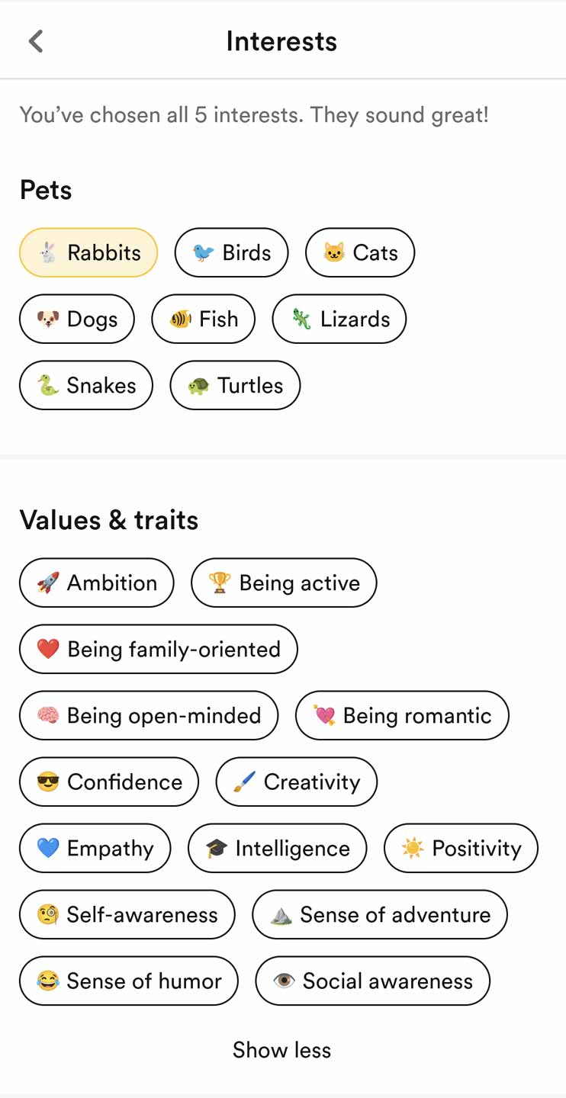Pick the Confidence trait with sunglasses emoji
This screenshot has height=1098, width=566.
[x=109, y=782]
